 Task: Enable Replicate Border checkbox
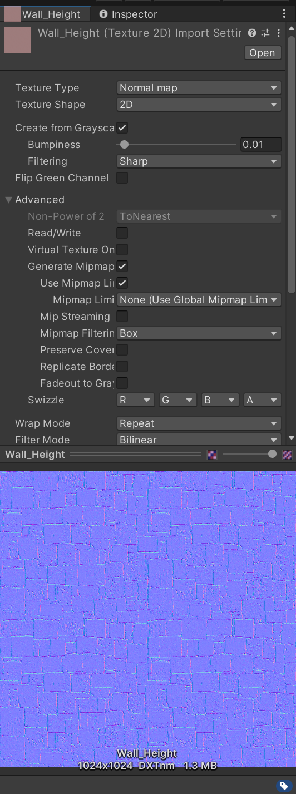point(122,367)
